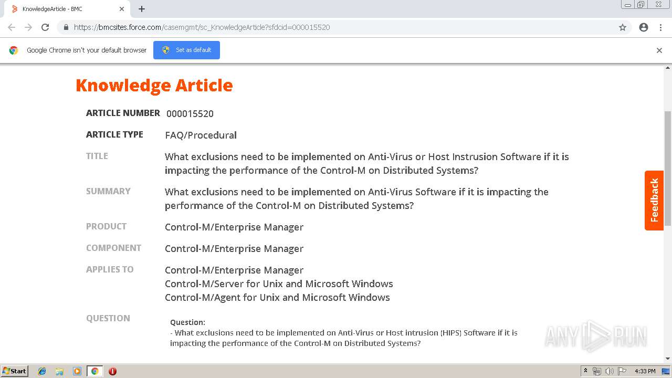The height and width of the screenshot is (378, 672).
Task: Click the Knowledge Article heading
Action: pyautogui.click(x=154, y=85)
